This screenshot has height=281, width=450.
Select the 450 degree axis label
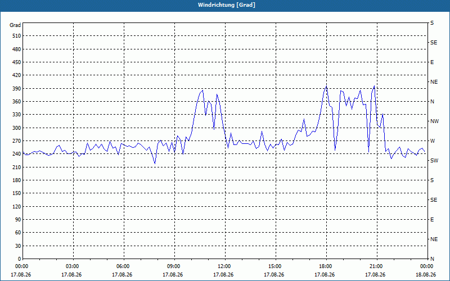pyautogui.click(x=17, y=62)
